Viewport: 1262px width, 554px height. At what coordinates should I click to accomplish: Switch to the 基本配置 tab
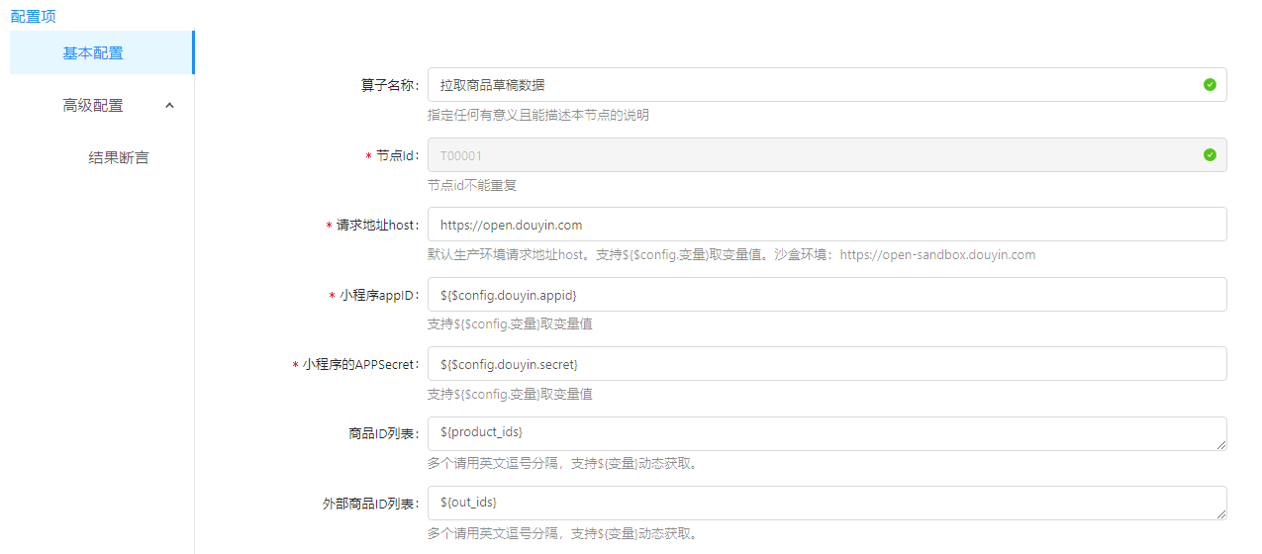93,53
